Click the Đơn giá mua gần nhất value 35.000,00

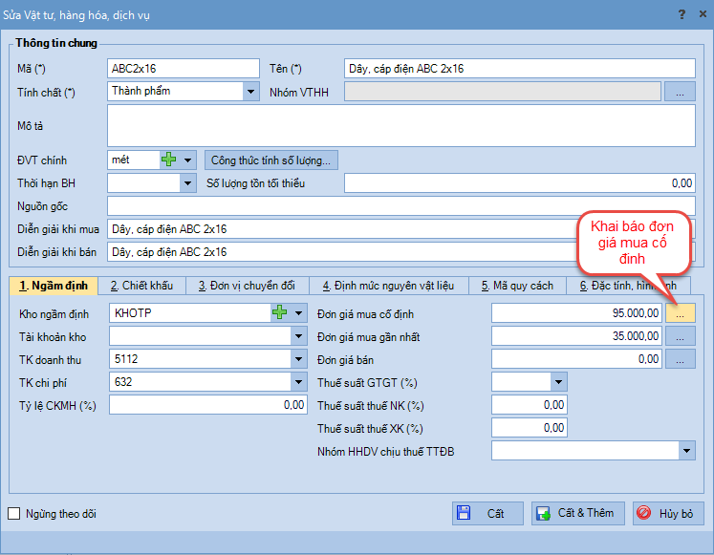pos(576,336)
